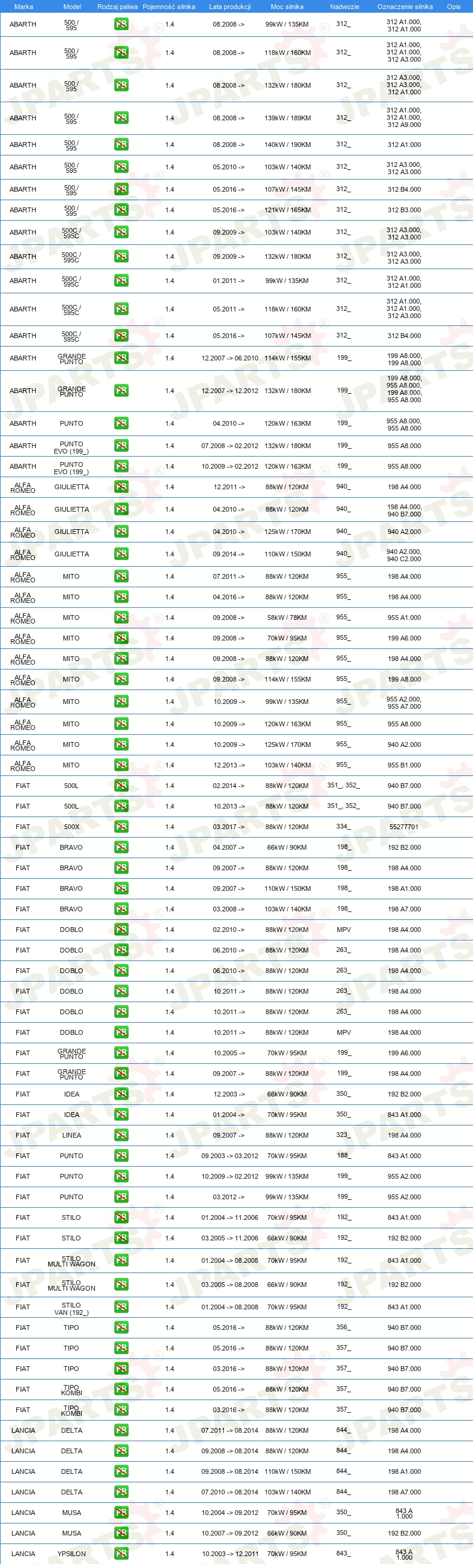Click fuel icon in Lancia Delta 110kW/150KM row

pyautogui.click(x=121, y=1471)
